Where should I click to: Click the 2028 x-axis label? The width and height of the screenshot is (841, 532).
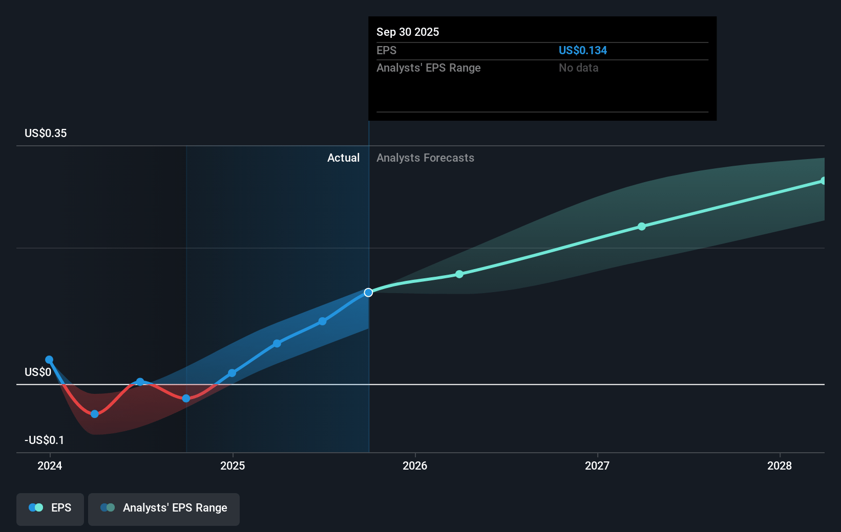pyautogui.click(x=779, y=465)
